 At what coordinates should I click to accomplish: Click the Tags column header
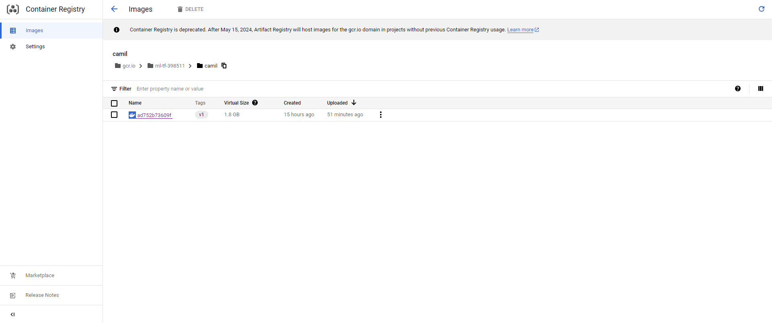click(200, 103)
